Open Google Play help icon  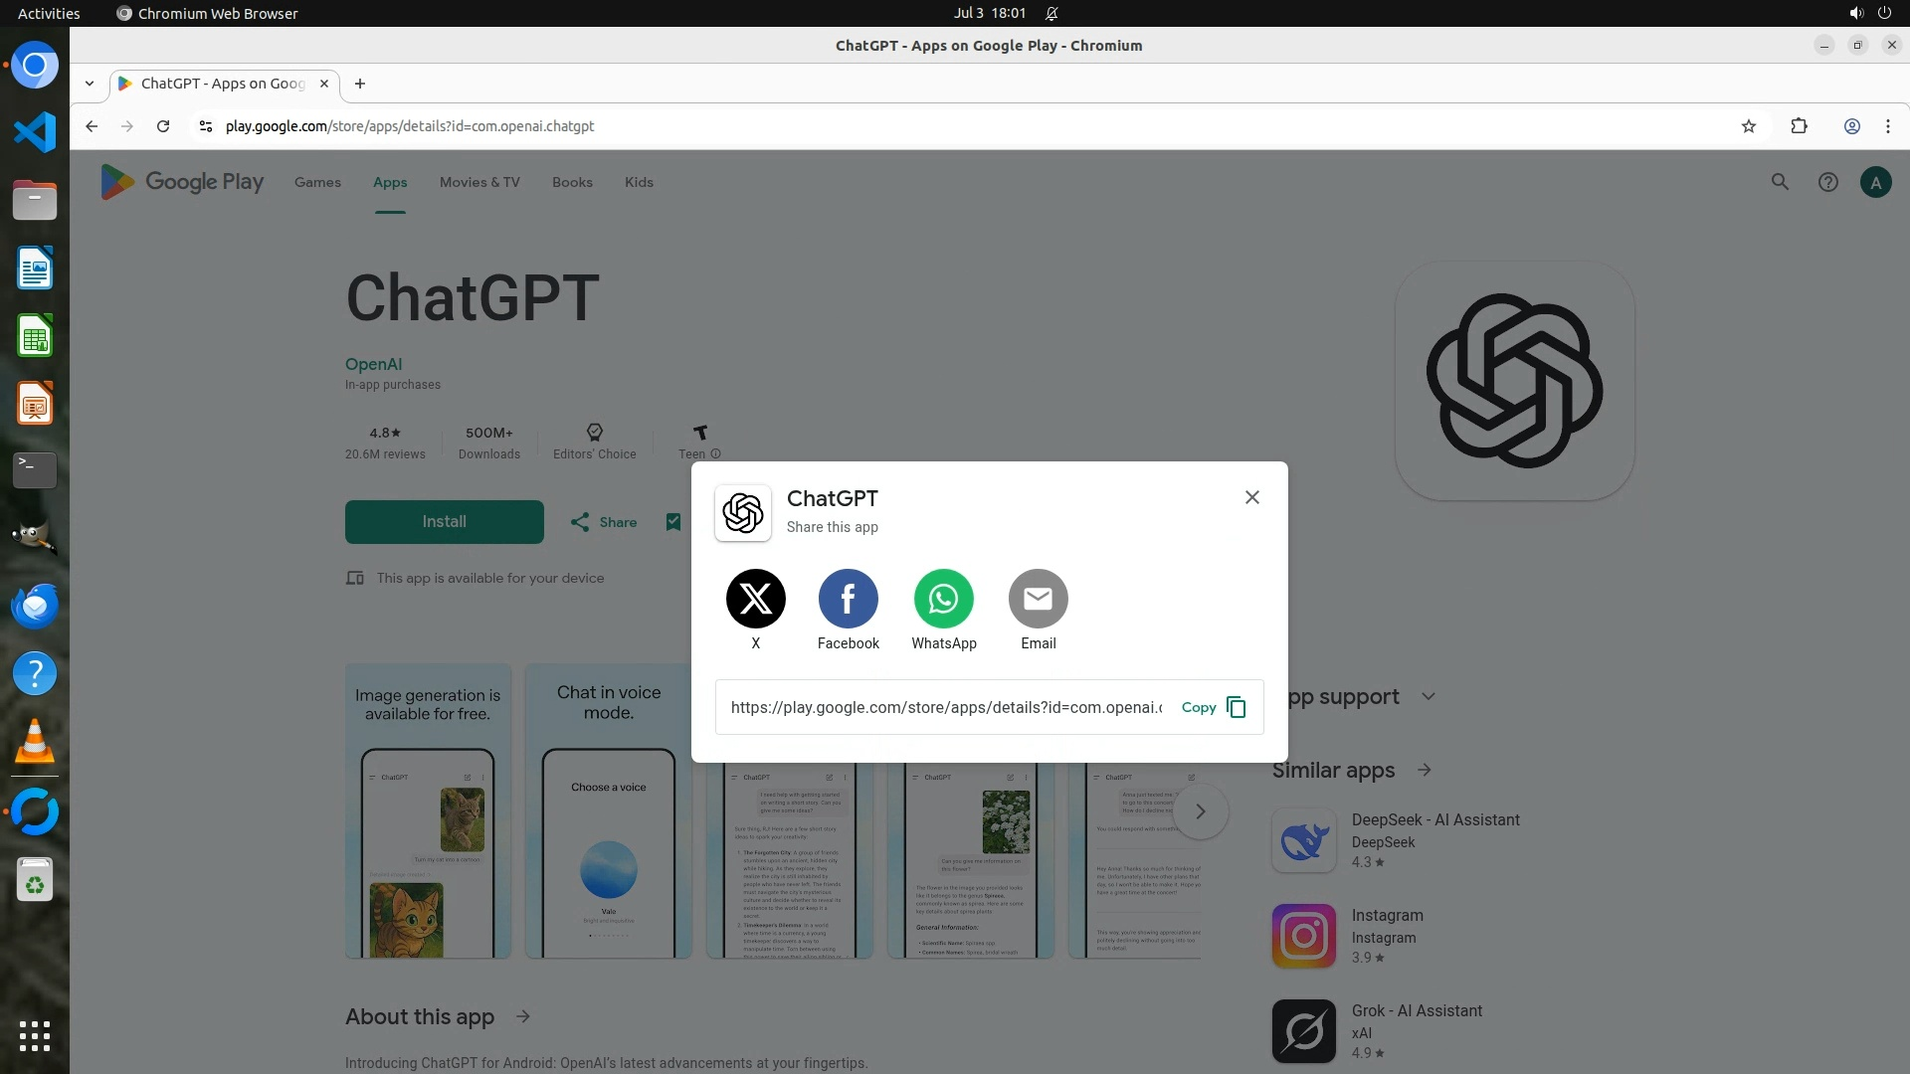(x=1827, y=182)
